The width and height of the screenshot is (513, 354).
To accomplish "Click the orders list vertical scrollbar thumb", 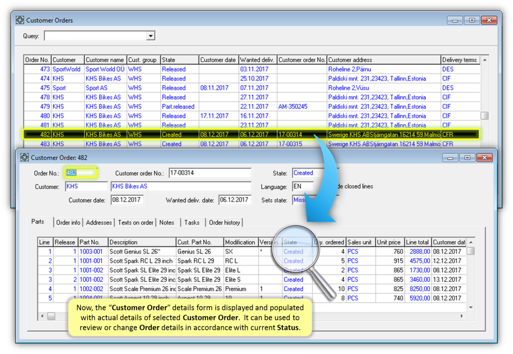I will tap(485, 115).
